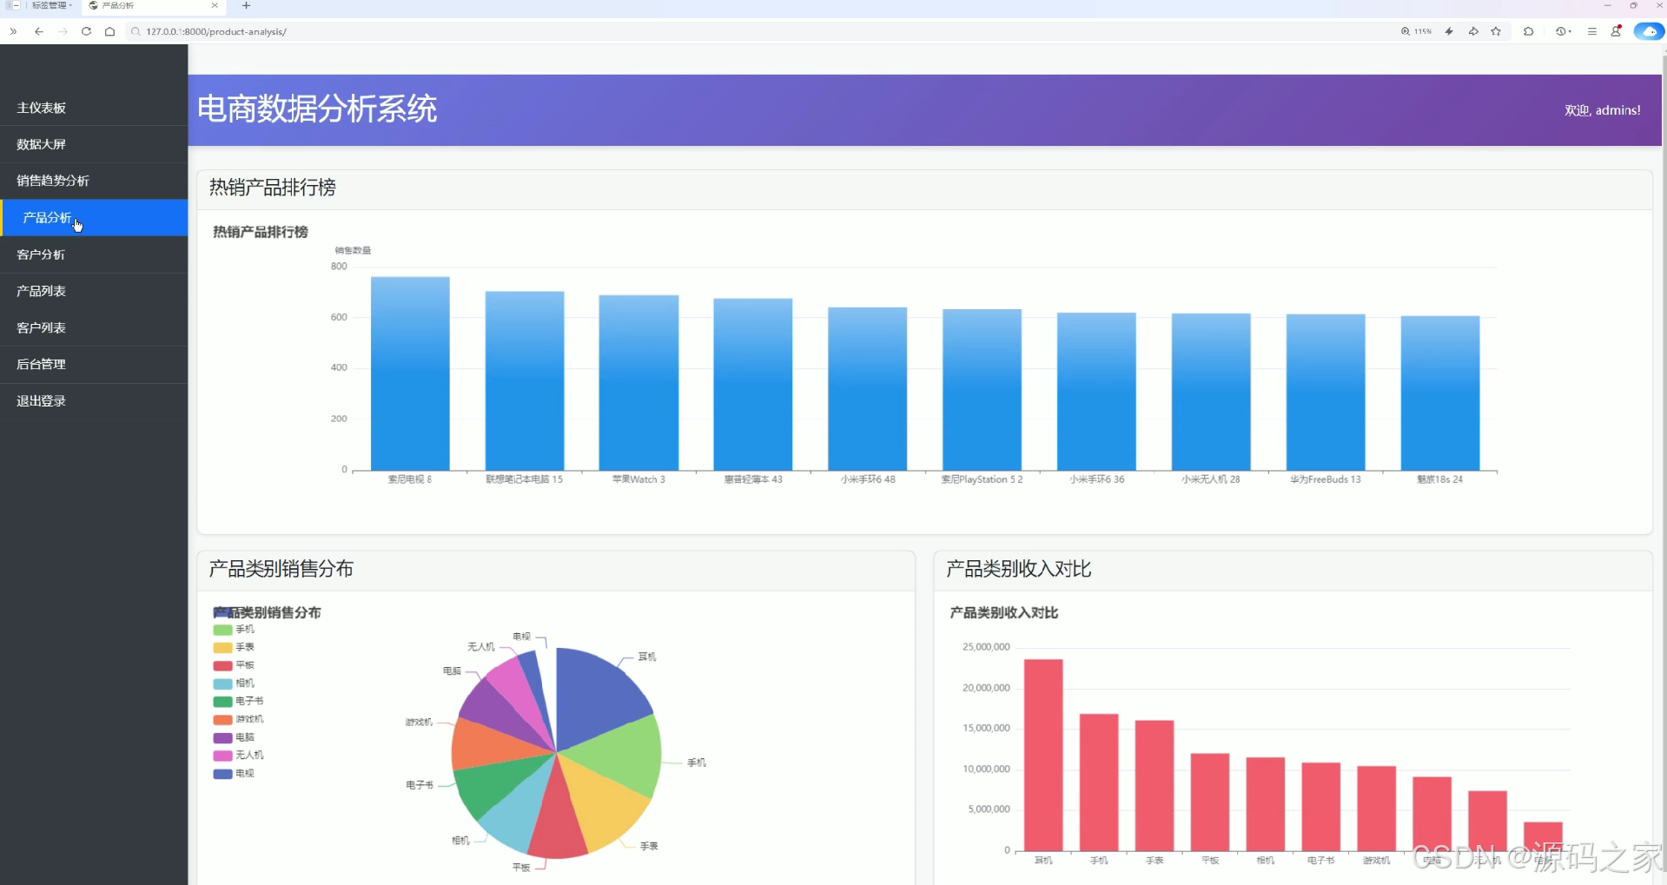Click the tab group icon at top-left
The height and width of the screenshot is (885, 1667).
[13, 5]
